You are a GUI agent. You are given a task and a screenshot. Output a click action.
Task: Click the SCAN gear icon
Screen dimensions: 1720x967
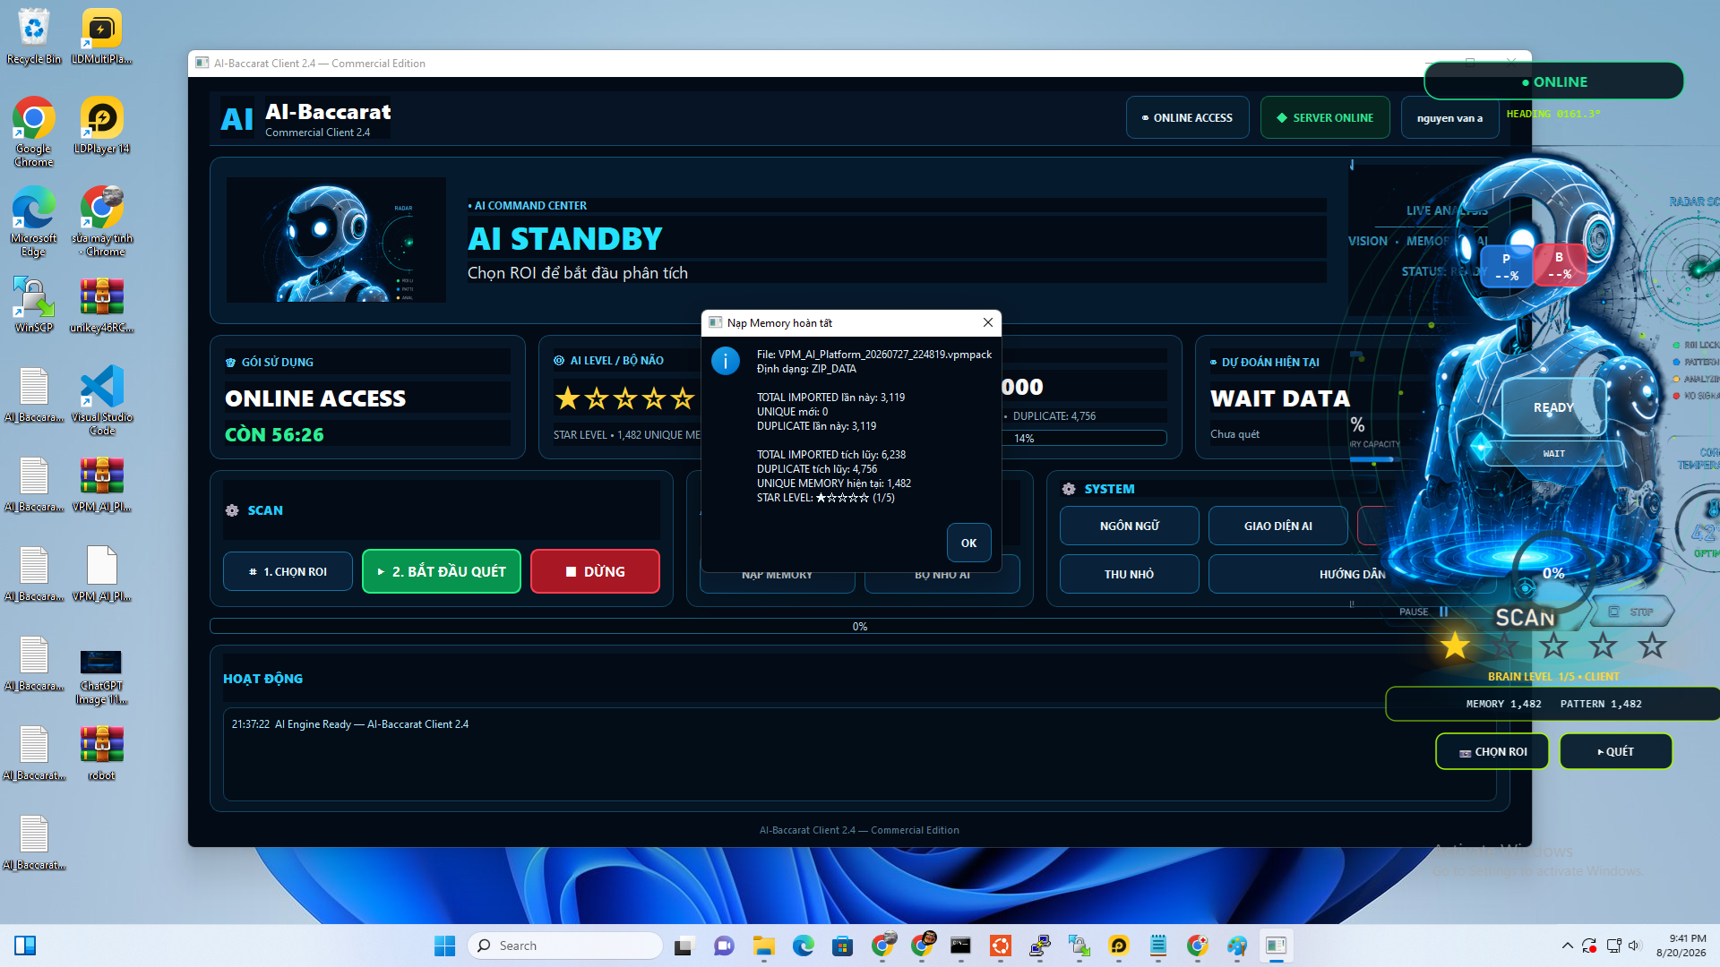(x=232, y=510)
